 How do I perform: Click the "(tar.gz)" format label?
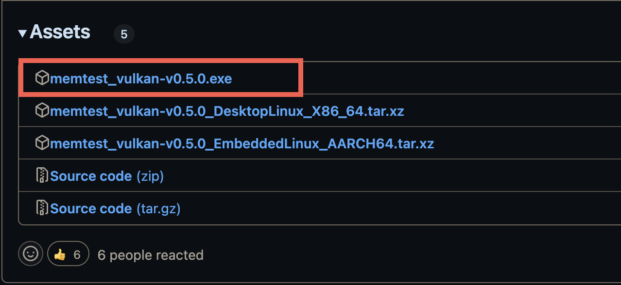158,208
